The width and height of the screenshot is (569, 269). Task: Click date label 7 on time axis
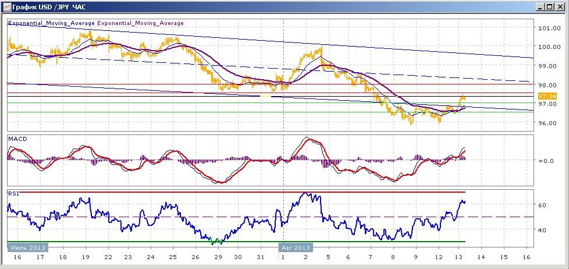371,257
